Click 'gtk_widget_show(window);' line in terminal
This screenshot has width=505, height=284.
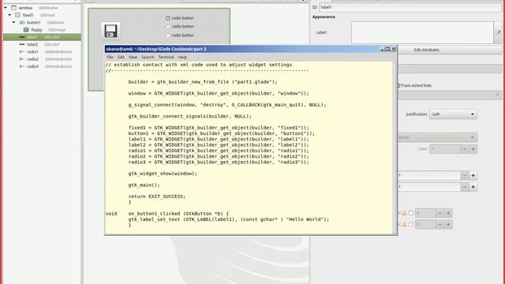[x=163, y=174]
